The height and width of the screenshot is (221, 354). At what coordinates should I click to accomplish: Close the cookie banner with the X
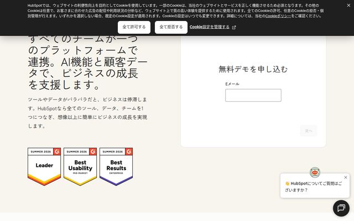click(348, 6)
